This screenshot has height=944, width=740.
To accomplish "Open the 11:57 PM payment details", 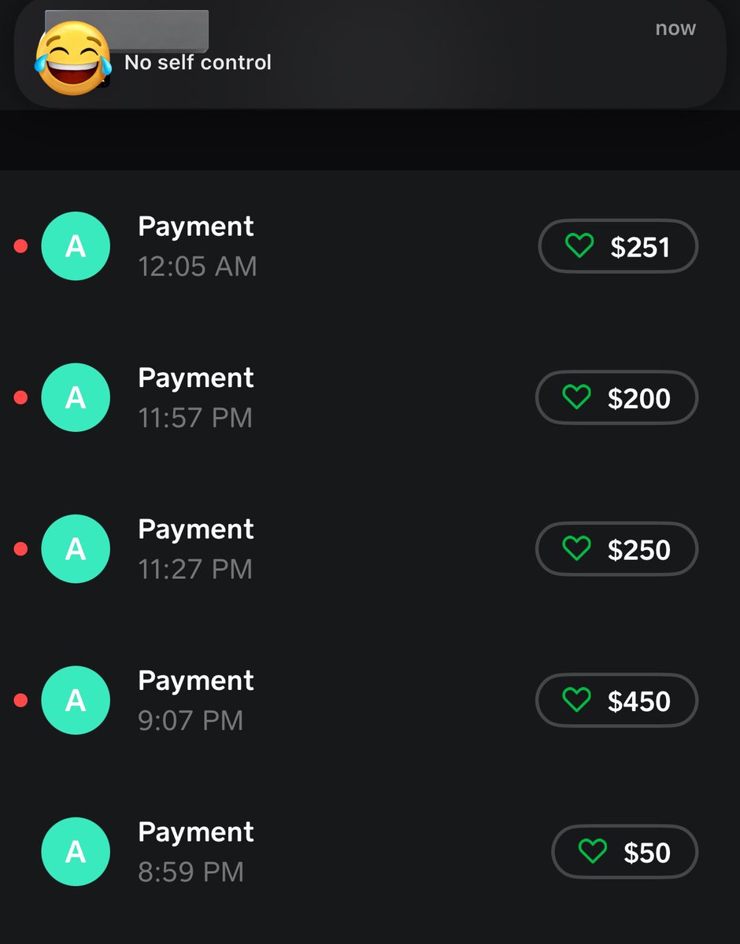I will click(370, 397).
